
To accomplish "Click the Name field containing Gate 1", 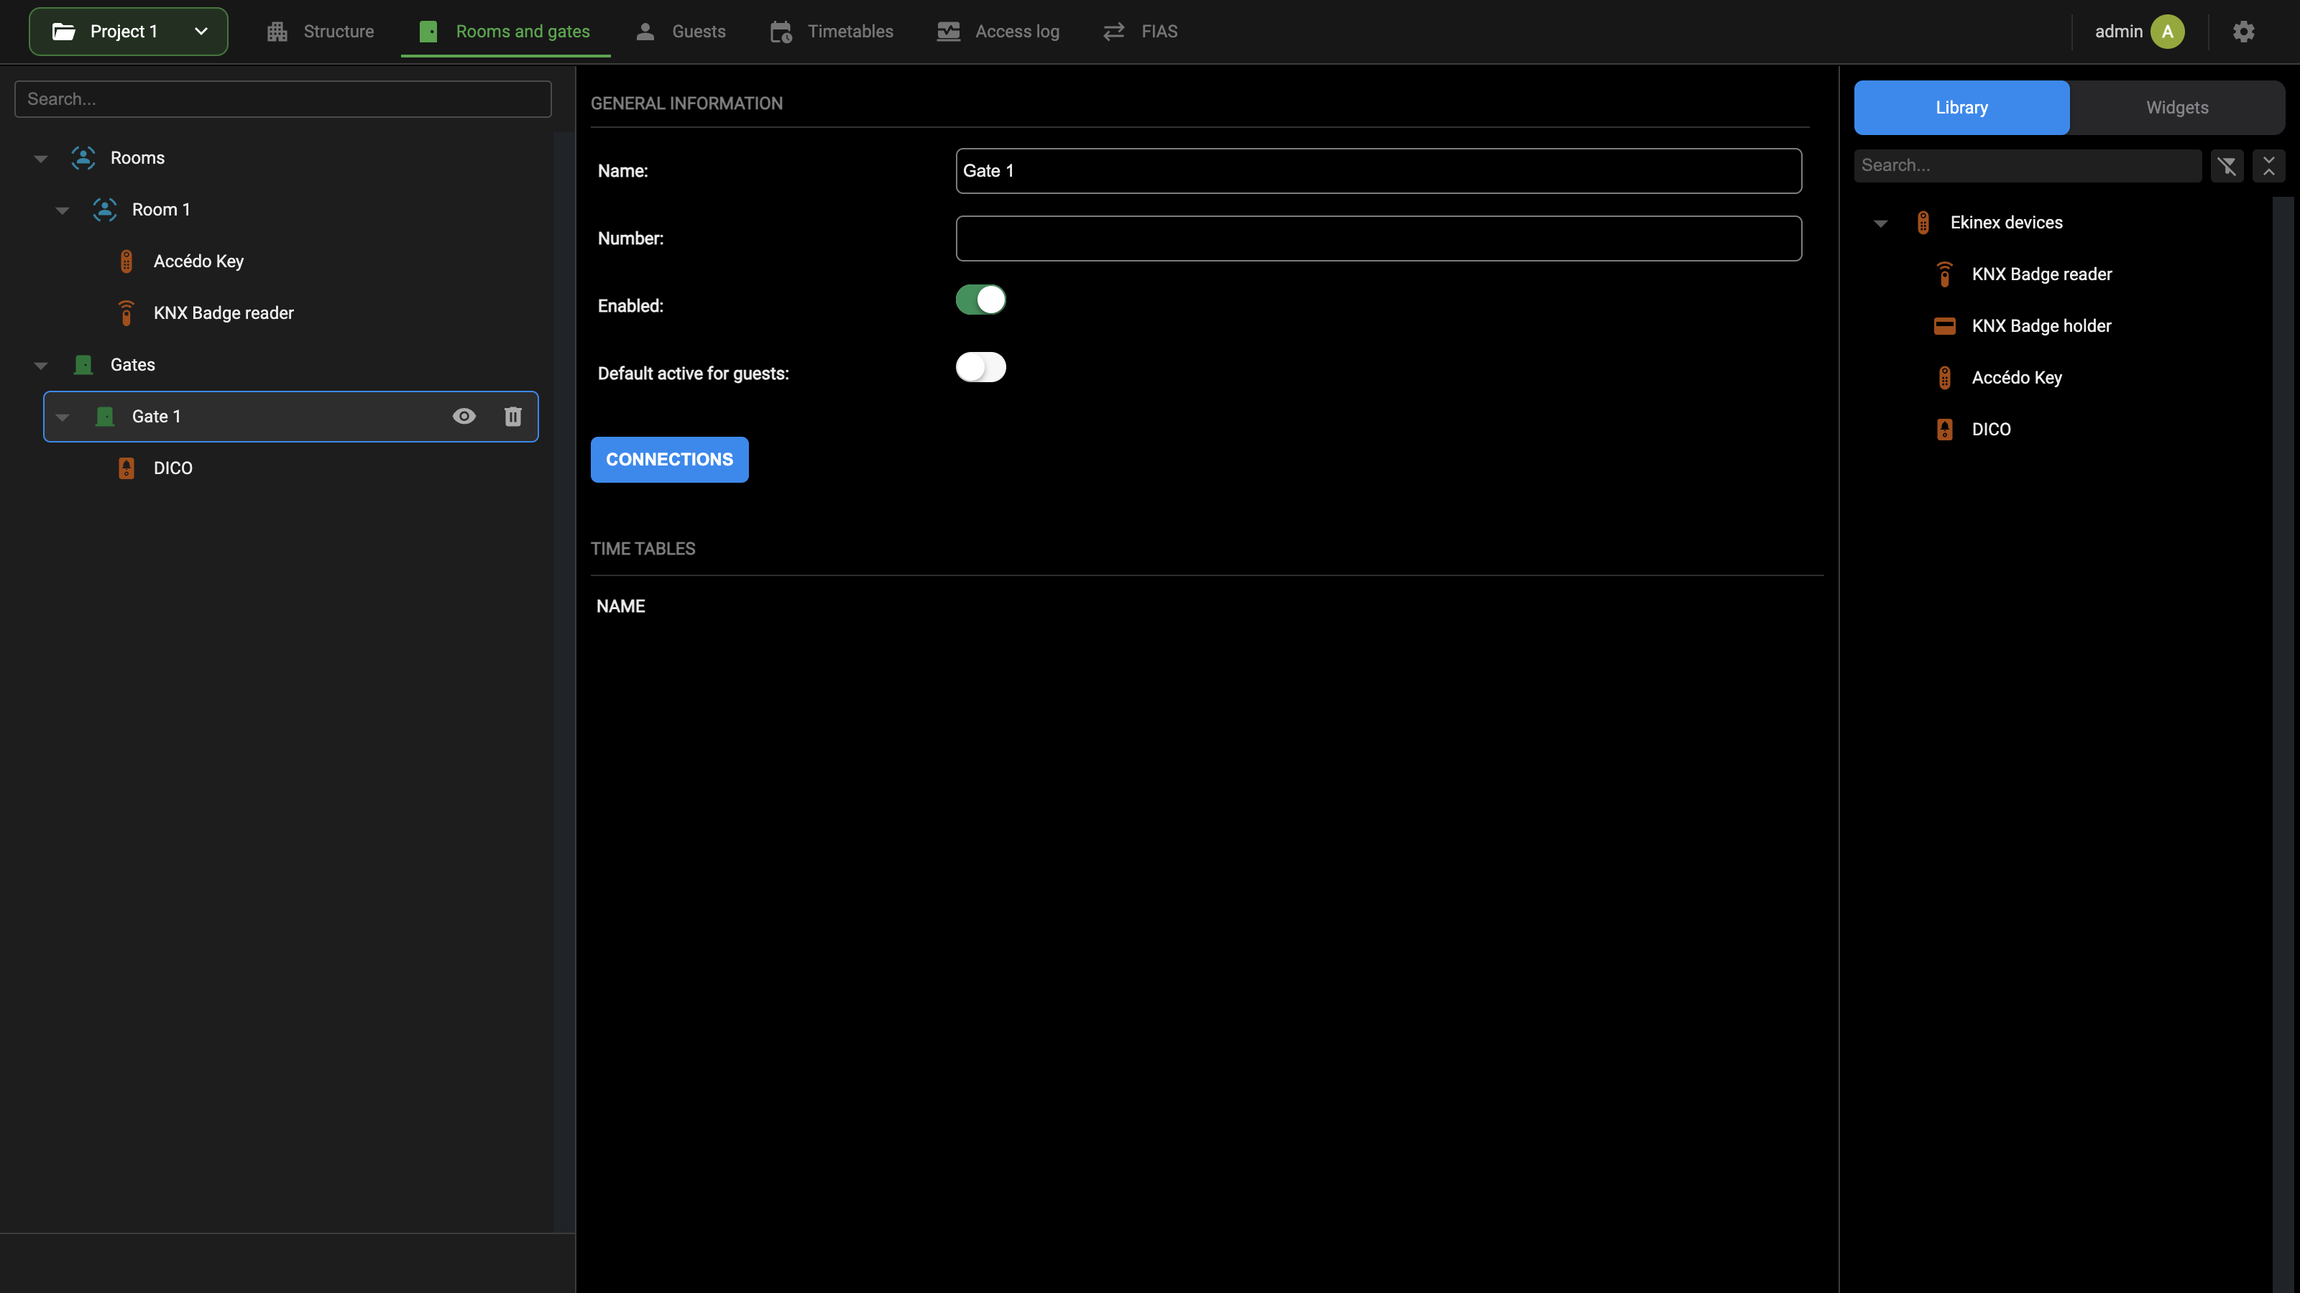I will (1379, 170).
